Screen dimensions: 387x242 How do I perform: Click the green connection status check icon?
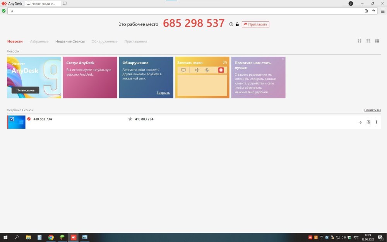(4, 11)
